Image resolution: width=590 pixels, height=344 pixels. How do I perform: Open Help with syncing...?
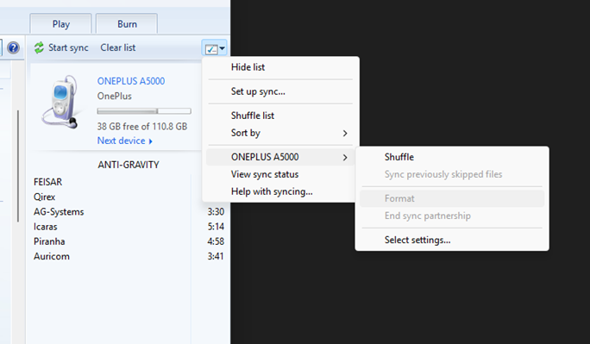(x=280, y=191)
